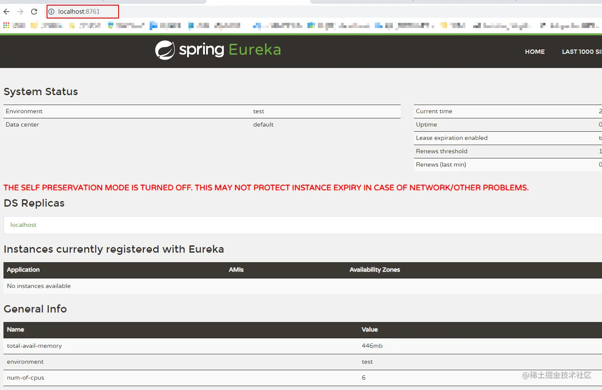
Task: Click the Application column header
Action: click(x=23, y=270)
